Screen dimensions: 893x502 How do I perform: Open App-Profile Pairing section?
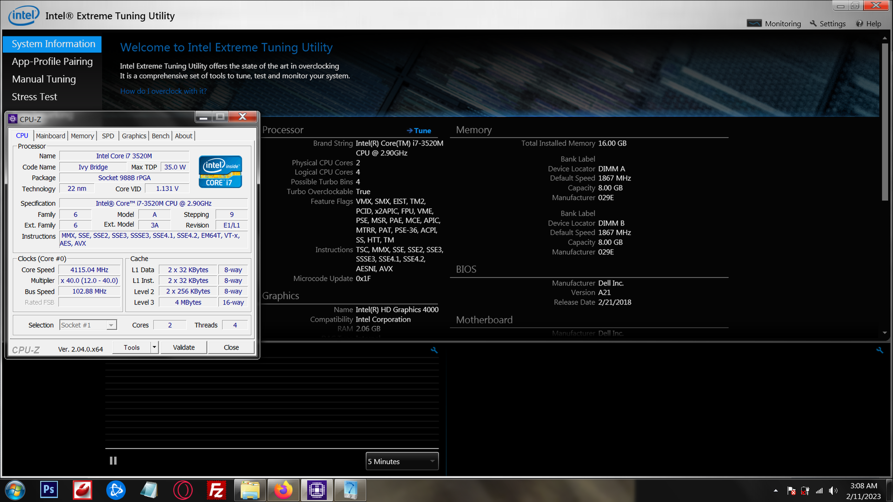52,61
